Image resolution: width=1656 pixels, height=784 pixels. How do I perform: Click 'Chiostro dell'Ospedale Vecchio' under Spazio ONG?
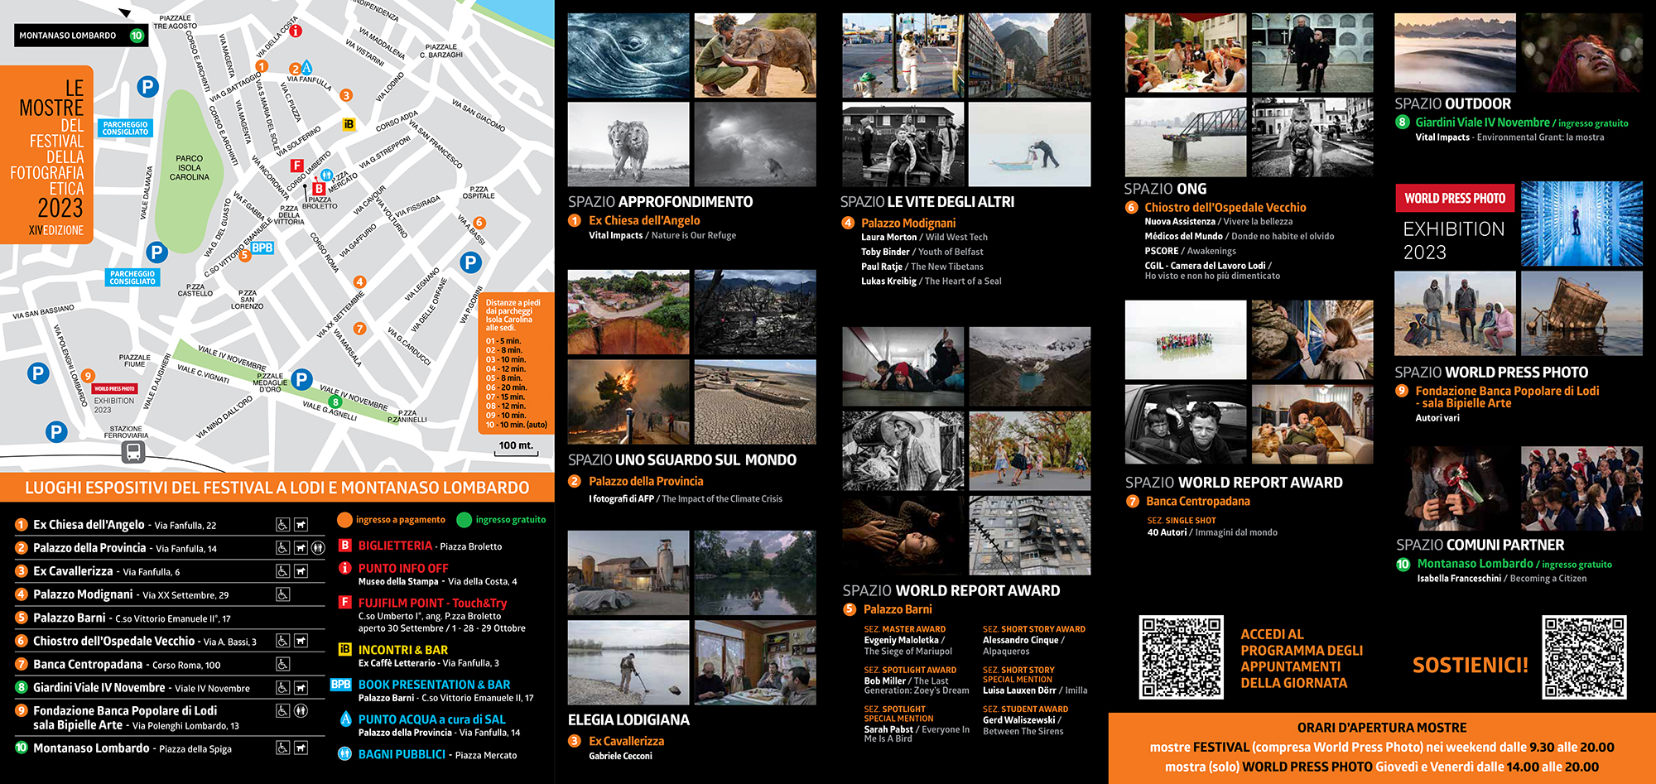[x=1225, y=207]
